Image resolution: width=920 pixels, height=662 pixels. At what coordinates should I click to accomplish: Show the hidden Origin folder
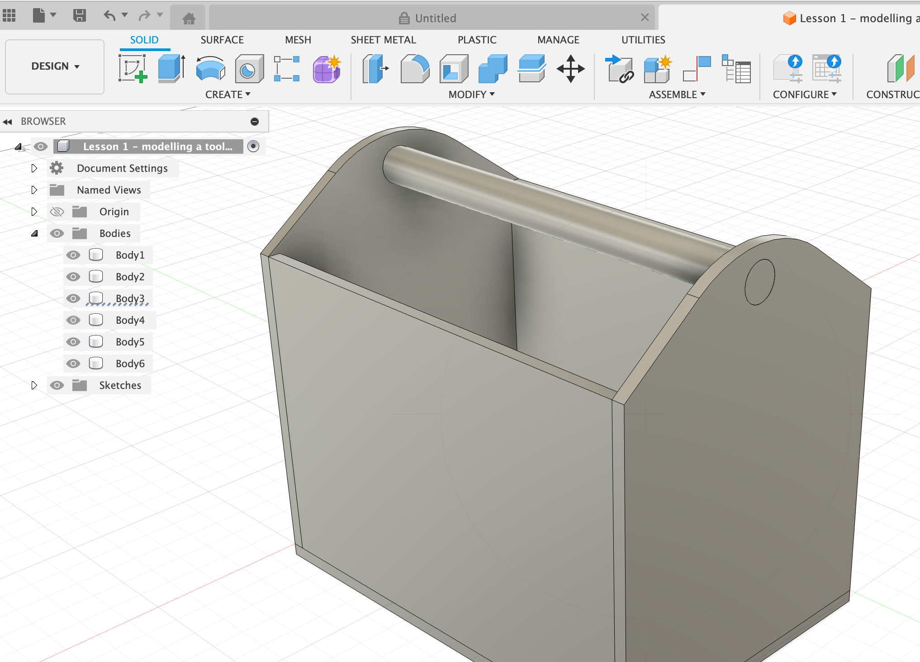point(57,212)
